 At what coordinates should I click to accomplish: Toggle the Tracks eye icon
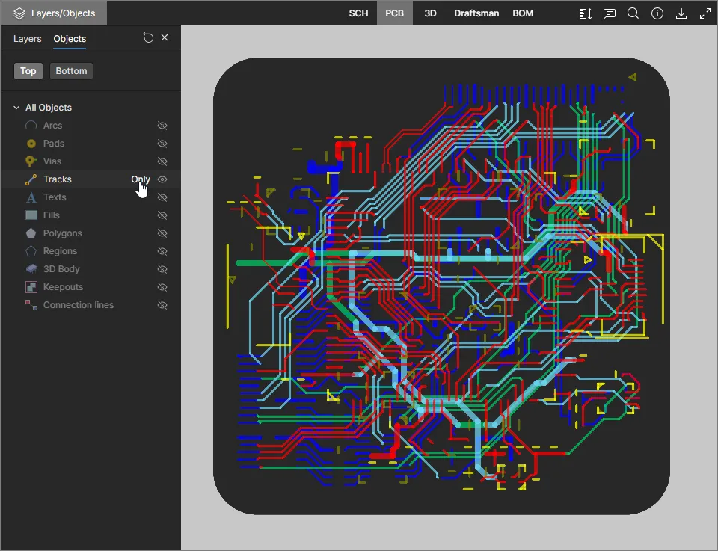click(162, 179)
